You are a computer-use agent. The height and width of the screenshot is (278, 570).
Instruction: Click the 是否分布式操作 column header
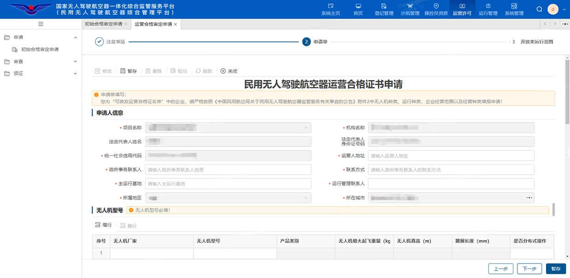pyautogui.click(x=532, y=241)
